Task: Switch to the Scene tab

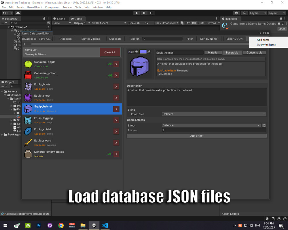Action: click(x=60, y=18)
